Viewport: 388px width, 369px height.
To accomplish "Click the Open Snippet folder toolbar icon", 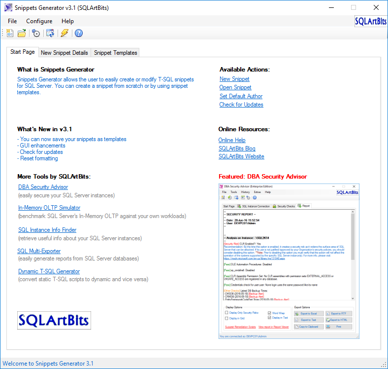I will coord(22,33).
